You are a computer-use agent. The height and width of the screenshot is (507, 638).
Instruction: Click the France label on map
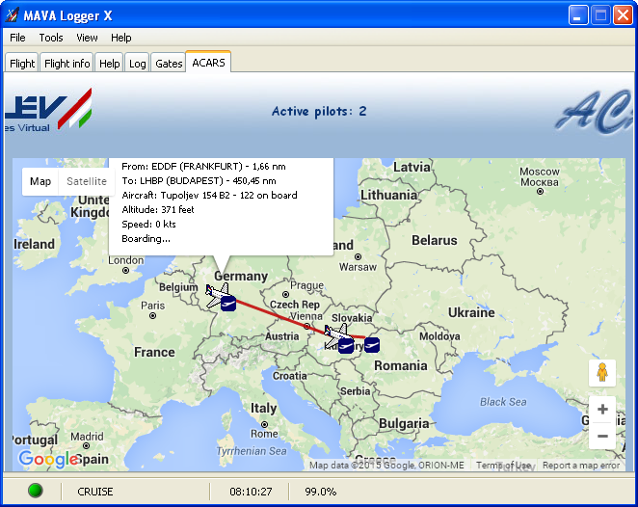tap(154, 352)
